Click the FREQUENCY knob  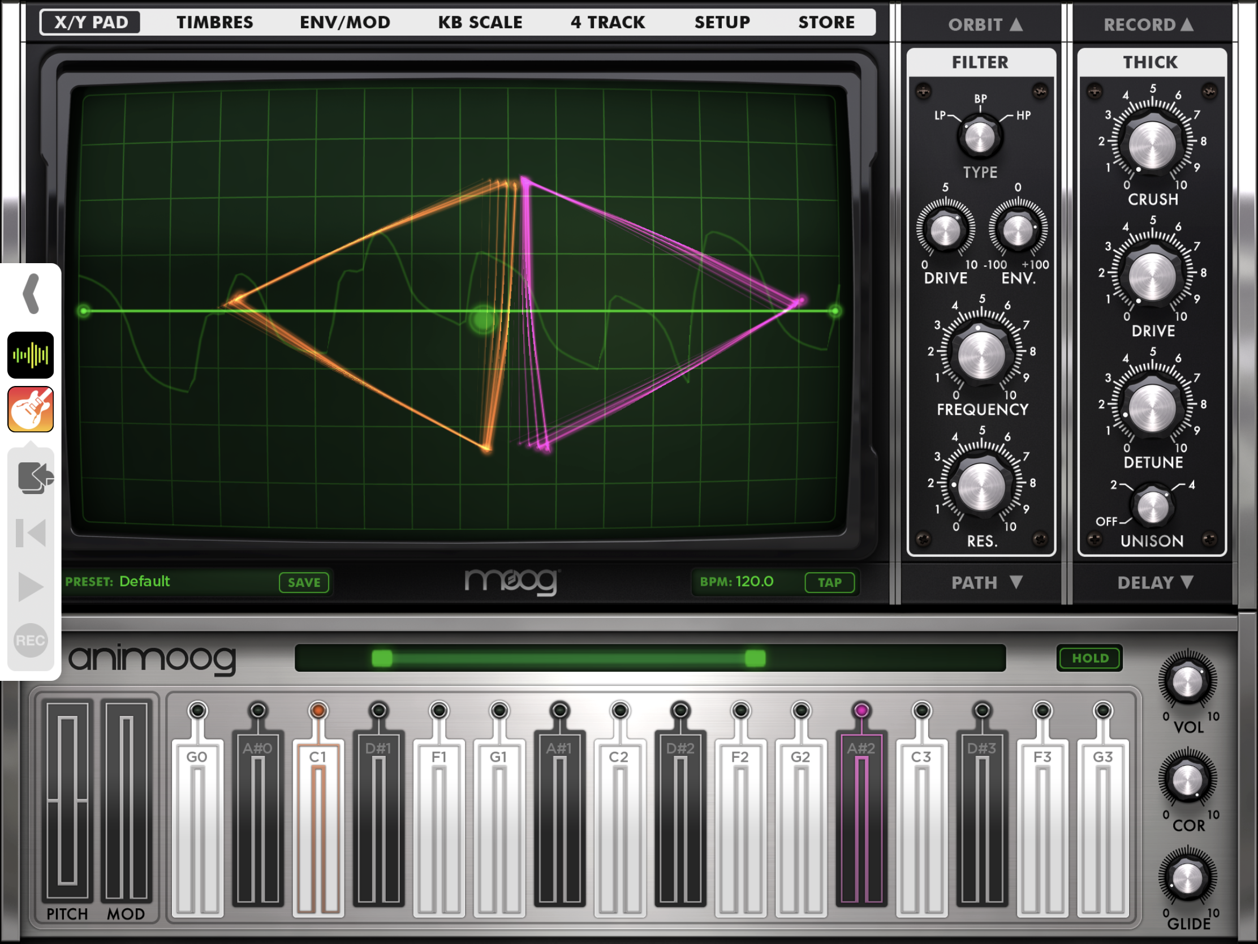point(981,355)
